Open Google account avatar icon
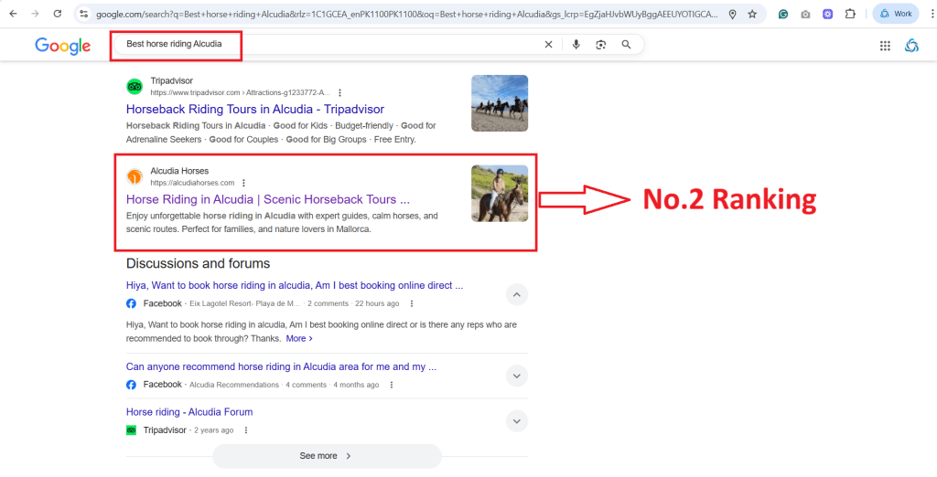937x477 pixels. coord(911,46)
